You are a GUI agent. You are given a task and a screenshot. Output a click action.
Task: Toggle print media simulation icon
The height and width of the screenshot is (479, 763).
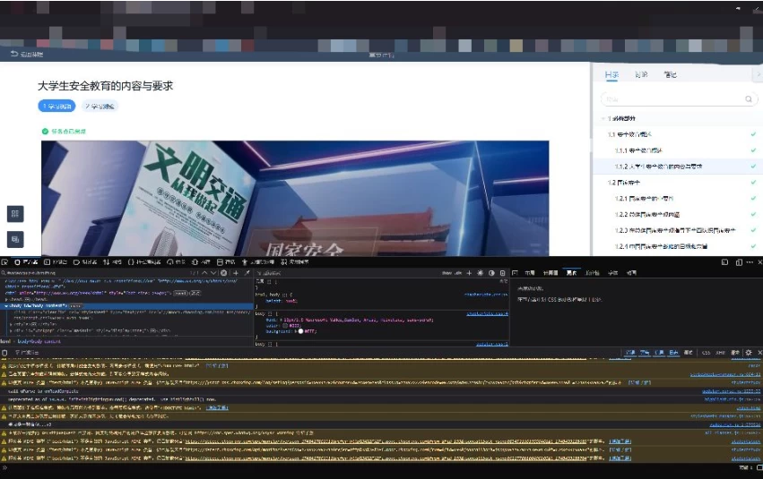click(503, 273)
